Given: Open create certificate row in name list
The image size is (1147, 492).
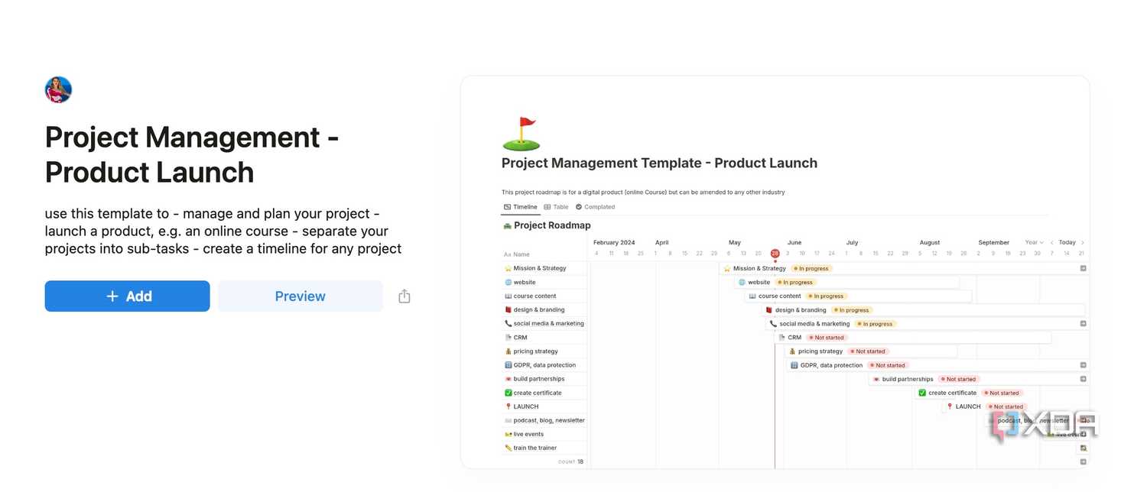Looking at the screenshot, I should pyautogui.click(x=544, y=393).
